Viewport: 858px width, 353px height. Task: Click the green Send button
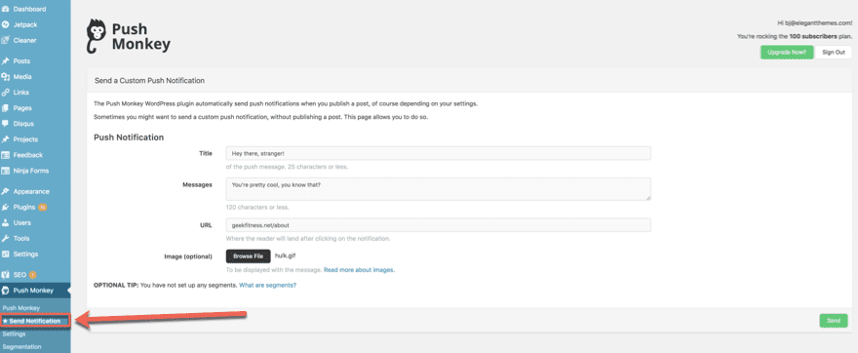(834, 321)
